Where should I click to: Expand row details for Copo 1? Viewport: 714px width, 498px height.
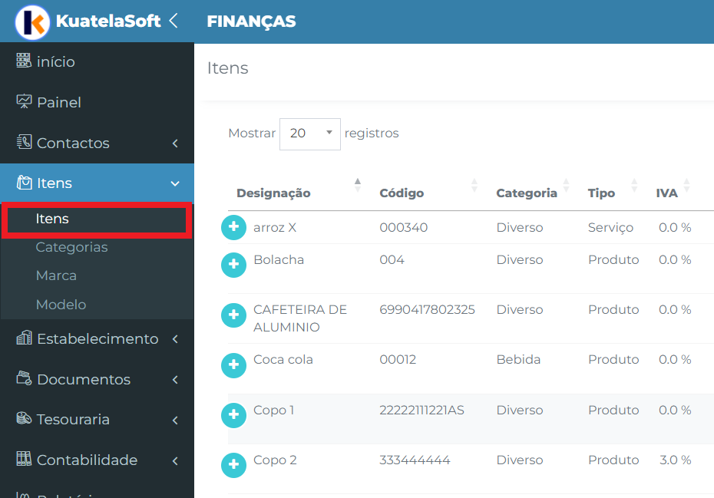(x=233, y=415)
